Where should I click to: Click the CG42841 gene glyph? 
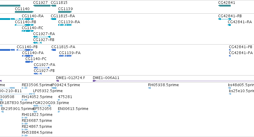[x=224, y=6]
